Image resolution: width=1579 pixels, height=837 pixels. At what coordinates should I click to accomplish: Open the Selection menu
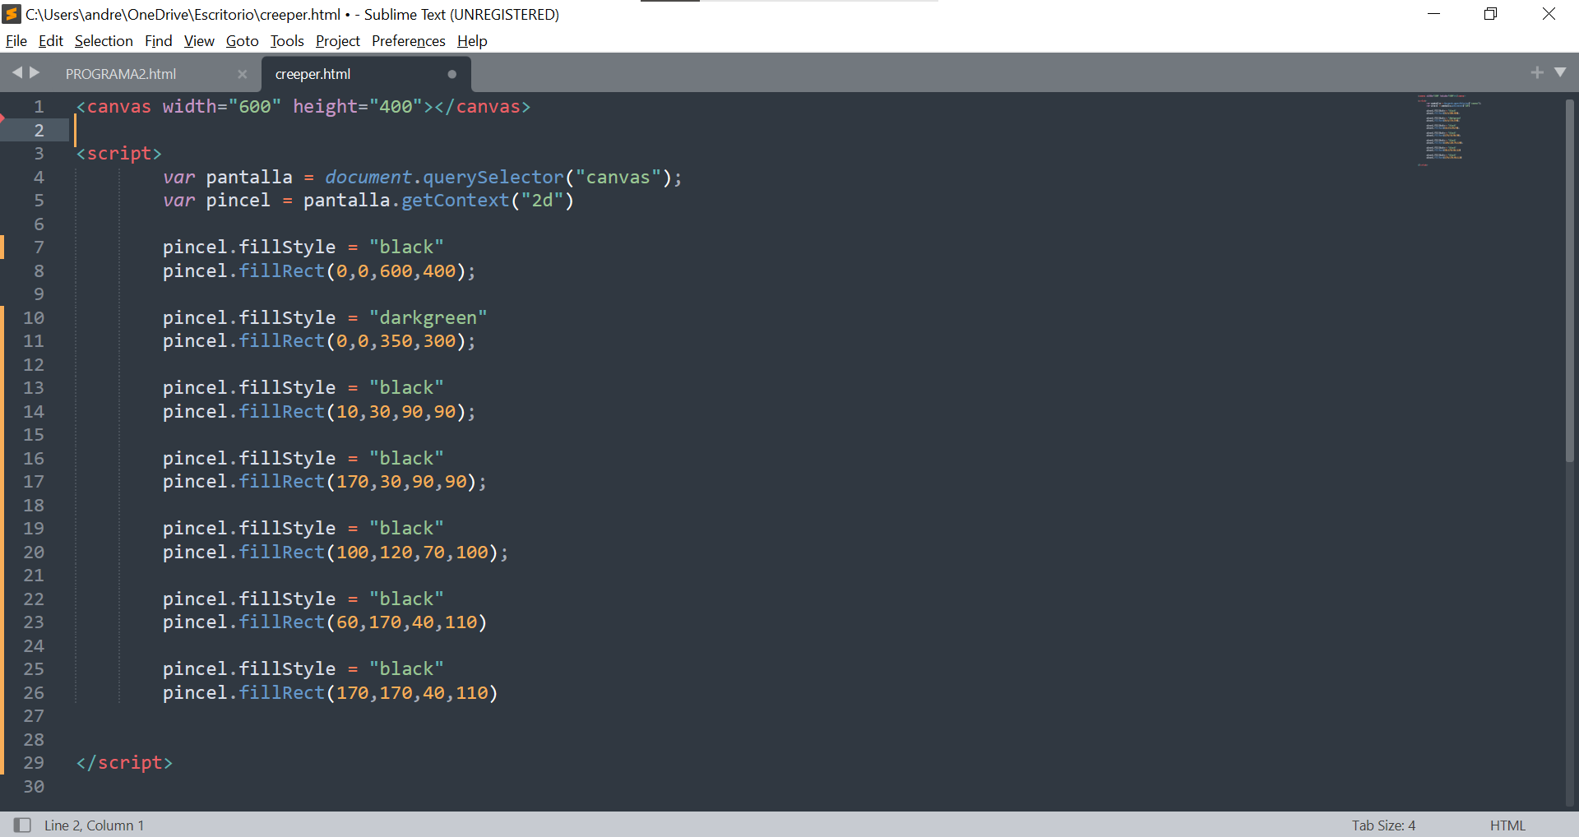point(104,41)
